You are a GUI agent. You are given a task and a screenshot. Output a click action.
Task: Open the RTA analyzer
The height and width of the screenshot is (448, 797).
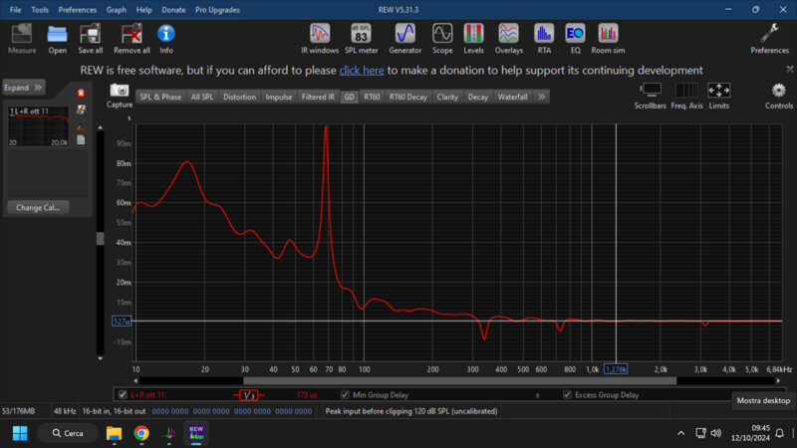click(543, 37)
